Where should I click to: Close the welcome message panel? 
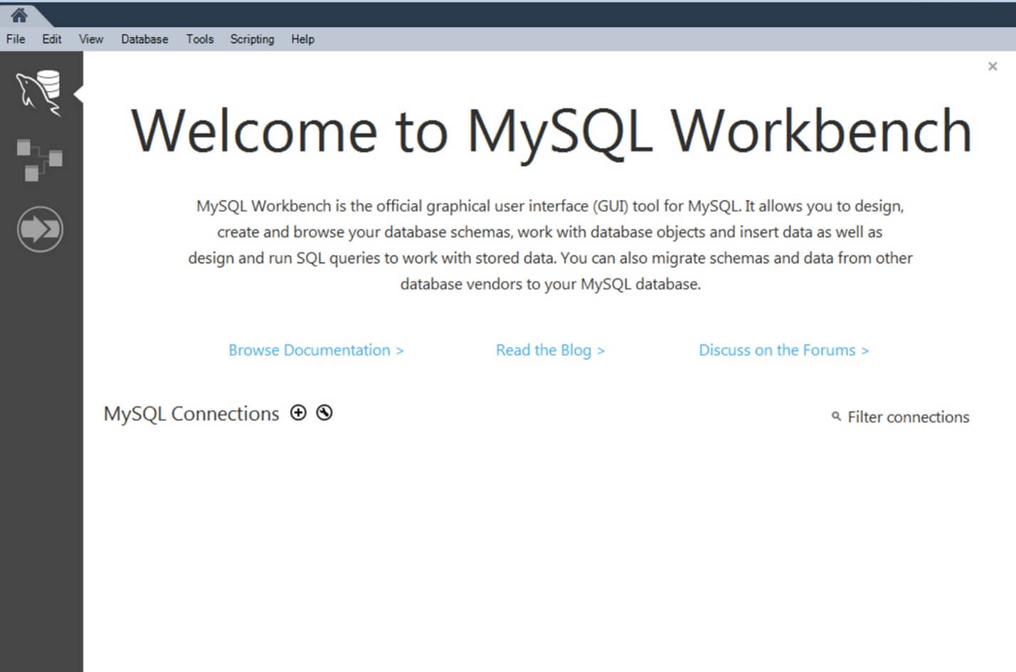coord(993,66)
